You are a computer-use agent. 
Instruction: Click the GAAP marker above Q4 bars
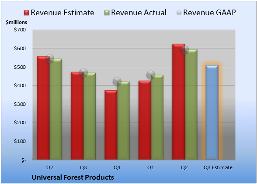click(x=117, y=81)
